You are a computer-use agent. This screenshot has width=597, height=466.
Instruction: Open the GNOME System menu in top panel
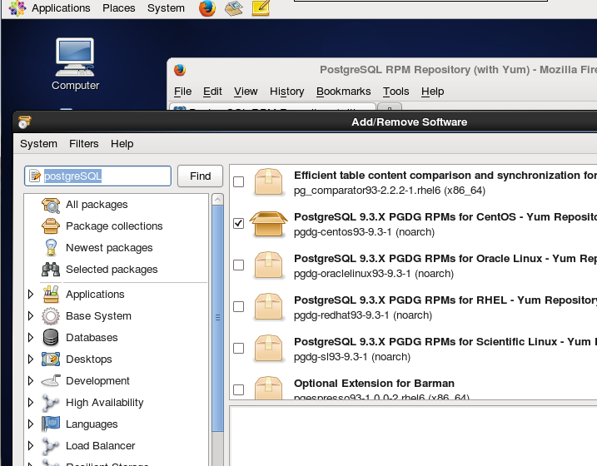point(166,8)
